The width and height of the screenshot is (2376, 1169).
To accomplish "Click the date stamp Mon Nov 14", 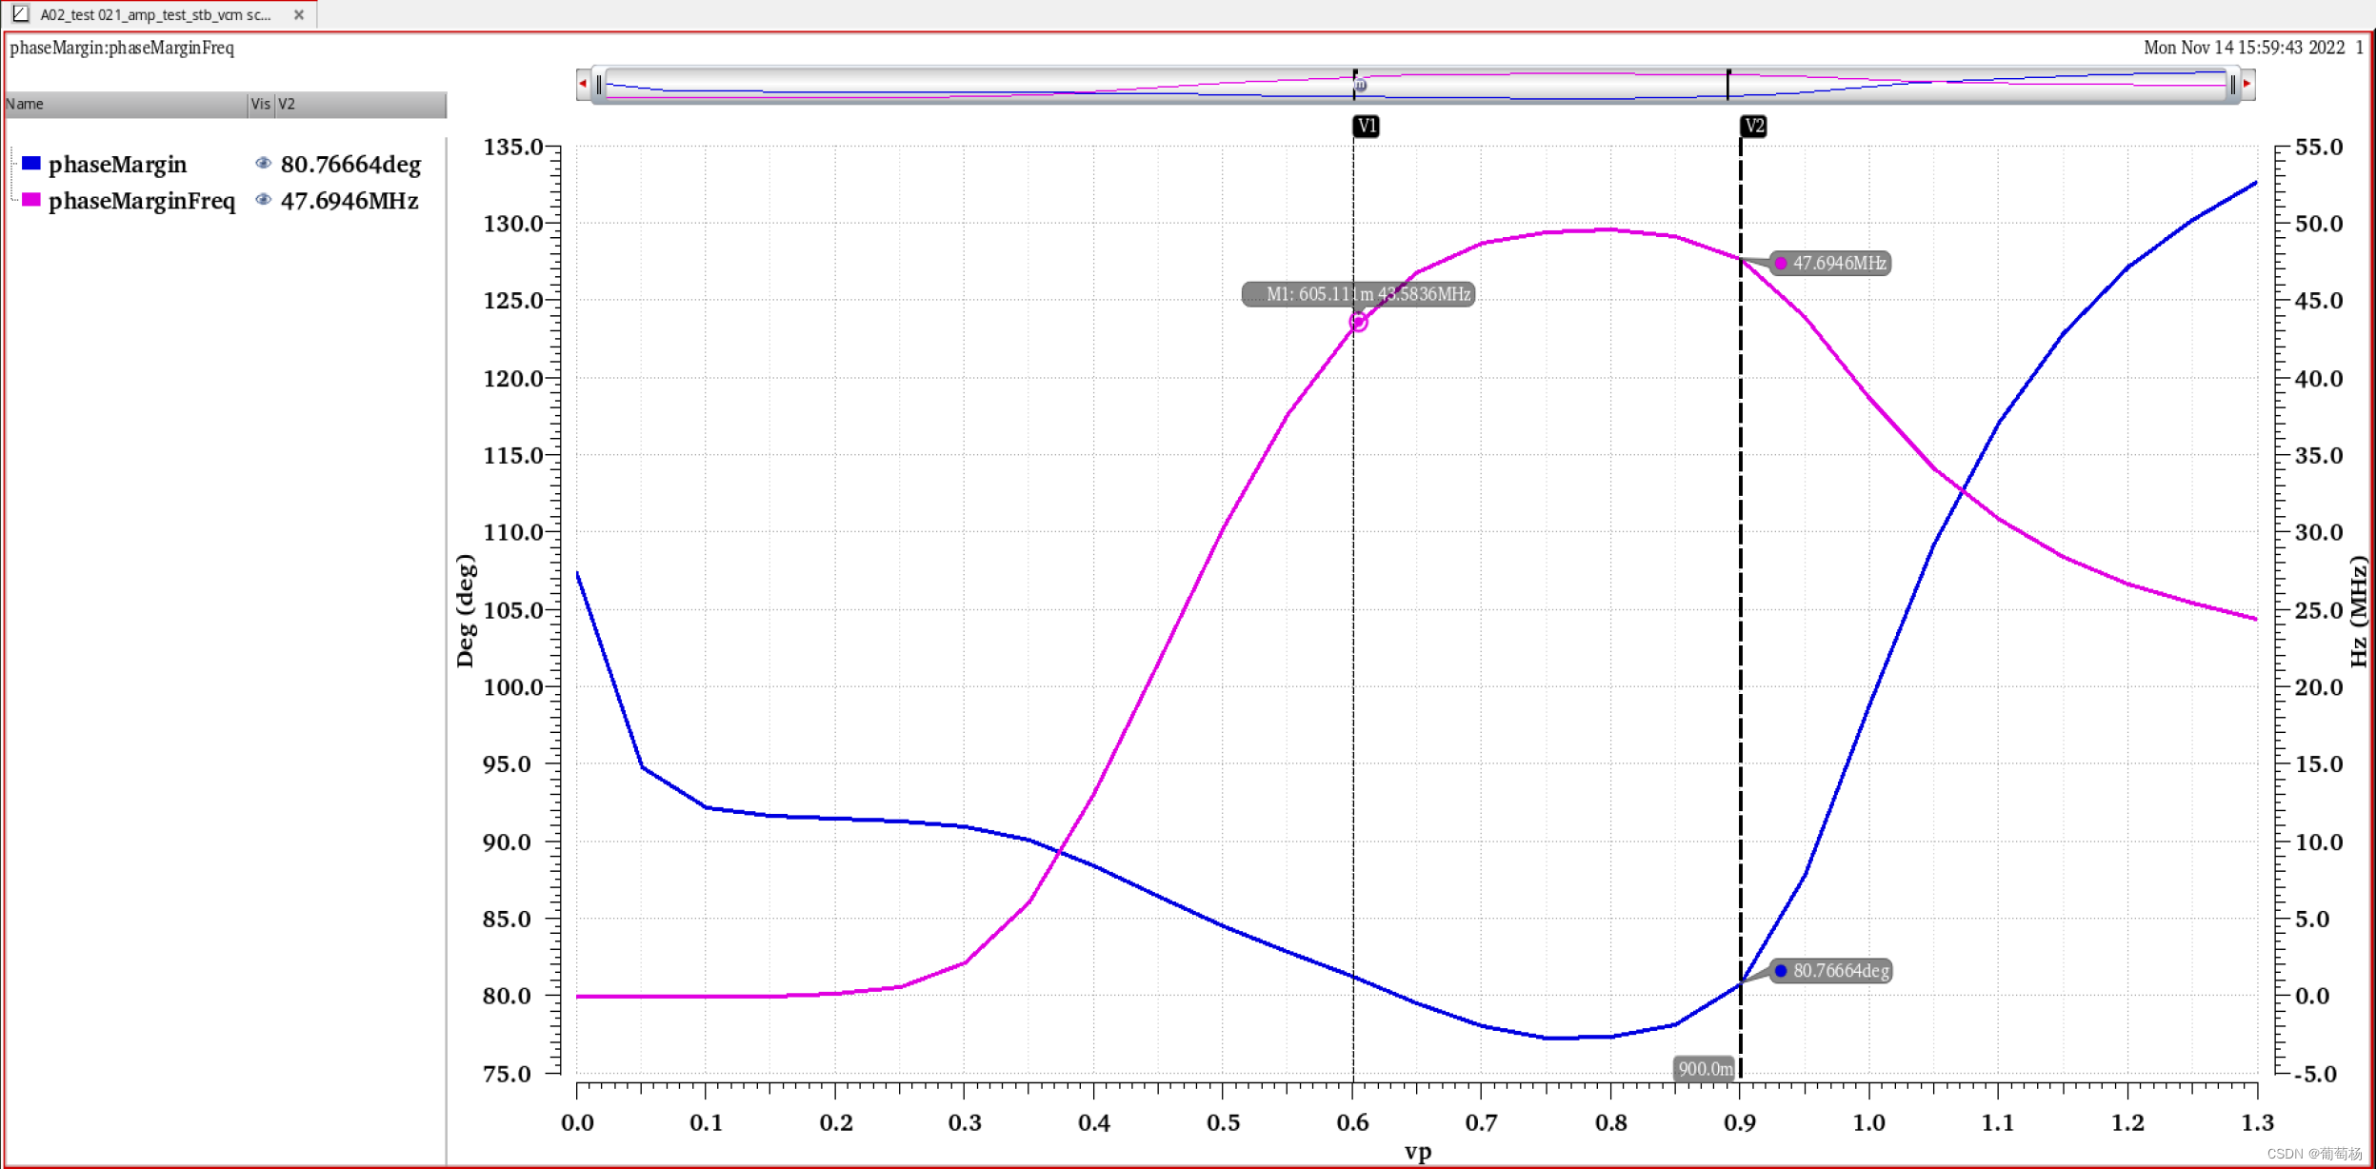I will coord(2244,48).
